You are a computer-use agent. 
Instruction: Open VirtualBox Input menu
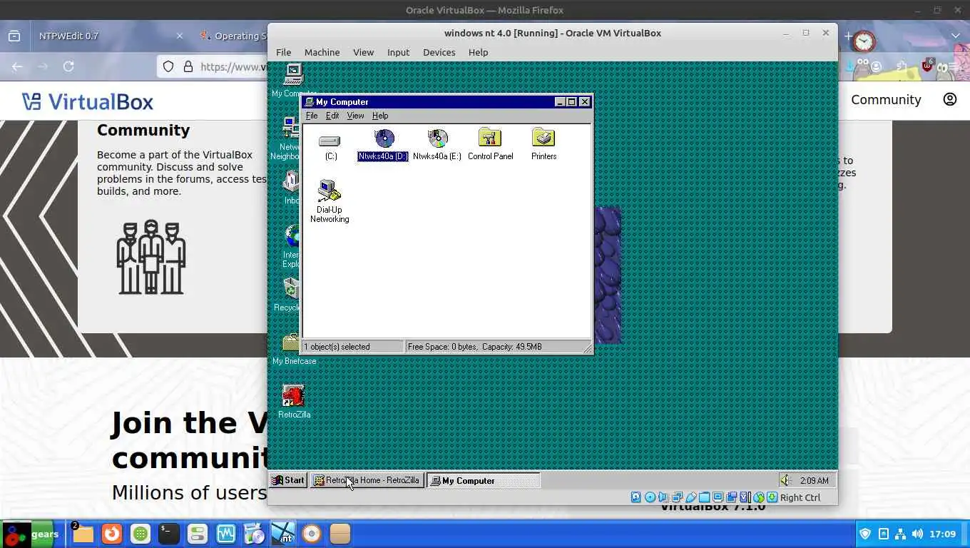pos(398,52)
